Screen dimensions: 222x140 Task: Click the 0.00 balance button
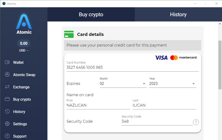(24, 43)
